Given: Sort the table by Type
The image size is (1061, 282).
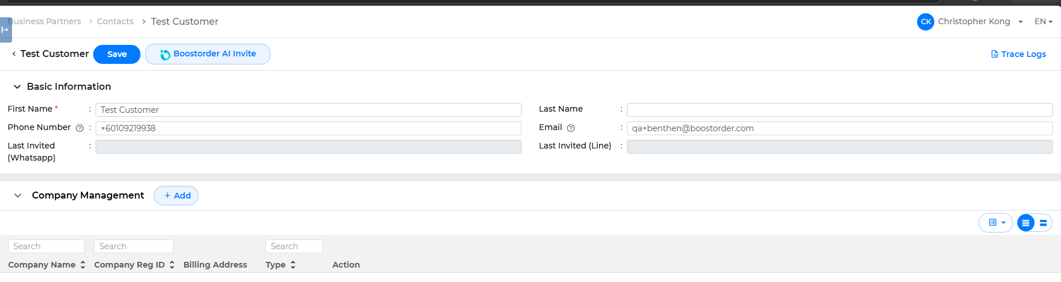Looking at the screenshot, I should (x=293, y=265).
